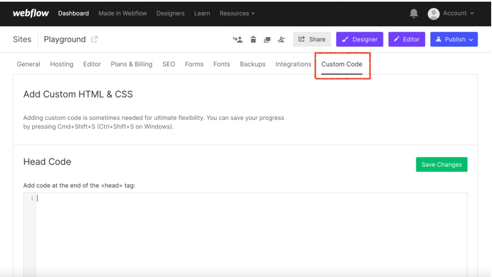This screenshot has width=492, height=277.
Task: Open the SEO settings tab
Action: click(x=169, y=64)
